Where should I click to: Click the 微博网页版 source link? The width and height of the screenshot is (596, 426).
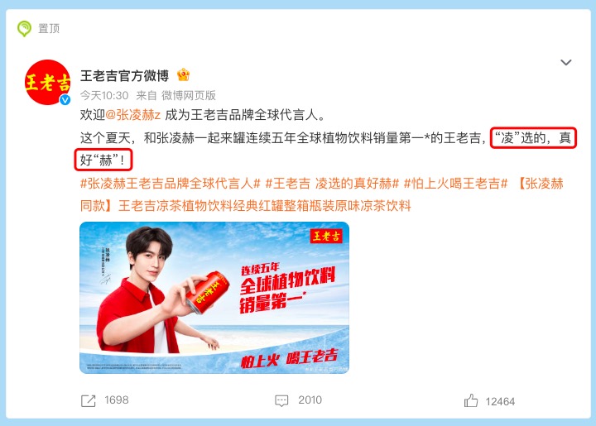coord(189,95)
